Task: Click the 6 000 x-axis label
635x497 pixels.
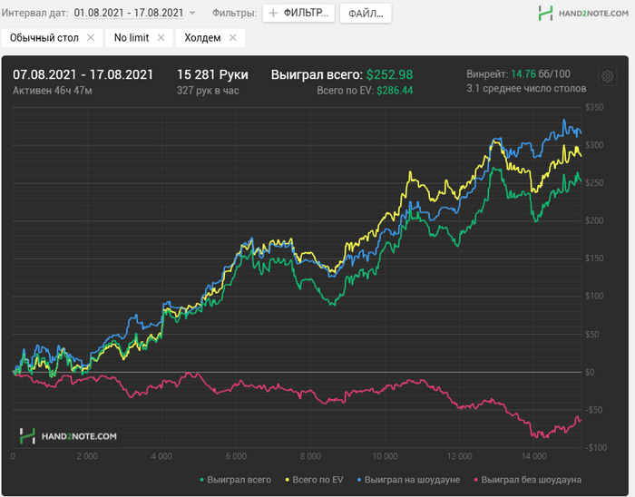Action: coord(236,456)
